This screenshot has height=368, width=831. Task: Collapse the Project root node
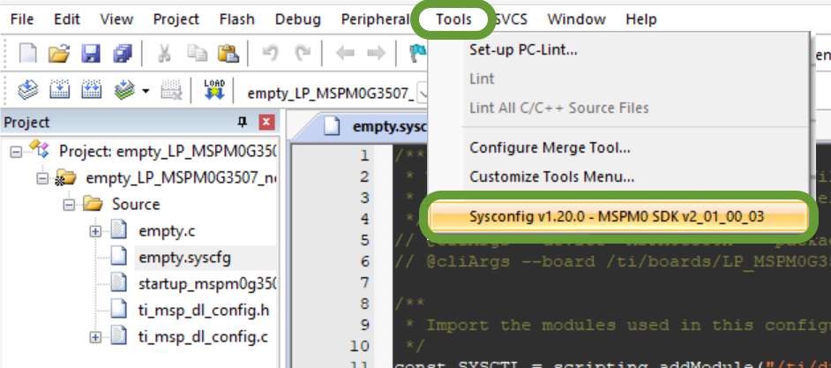click(x=16, y=151)
